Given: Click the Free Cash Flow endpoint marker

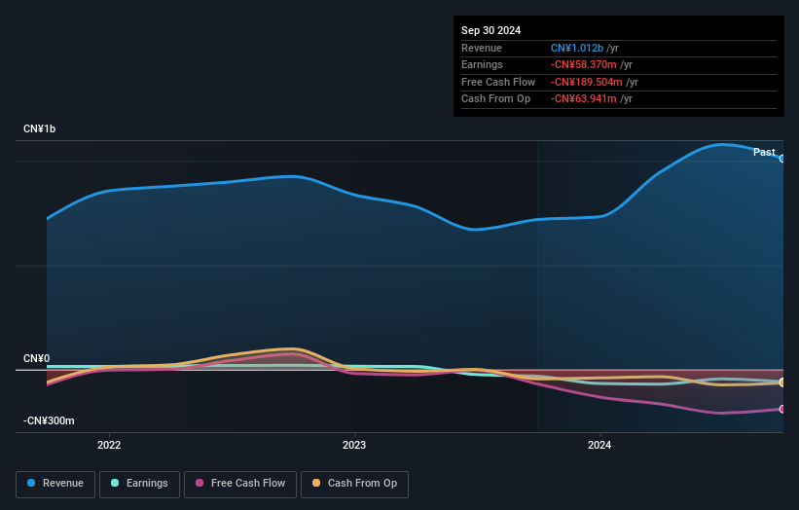Looking at the screenshot, I should (782, 409).
